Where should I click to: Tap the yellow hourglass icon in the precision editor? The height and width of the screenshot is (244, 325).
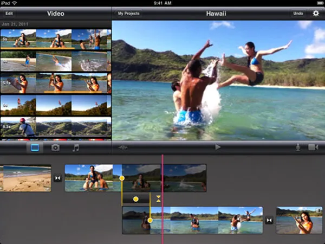[x=159, y=198]
